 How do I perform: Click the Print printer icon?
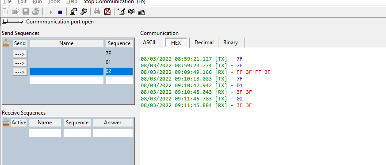pyautogui.click(x=36, y=12)
